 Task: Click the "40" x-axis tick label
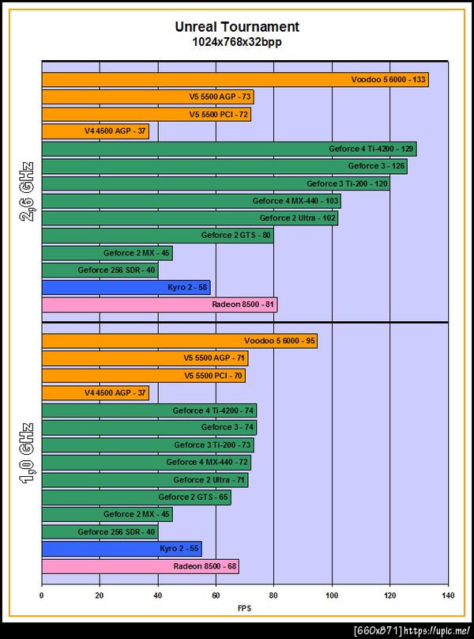pos(158,596)
